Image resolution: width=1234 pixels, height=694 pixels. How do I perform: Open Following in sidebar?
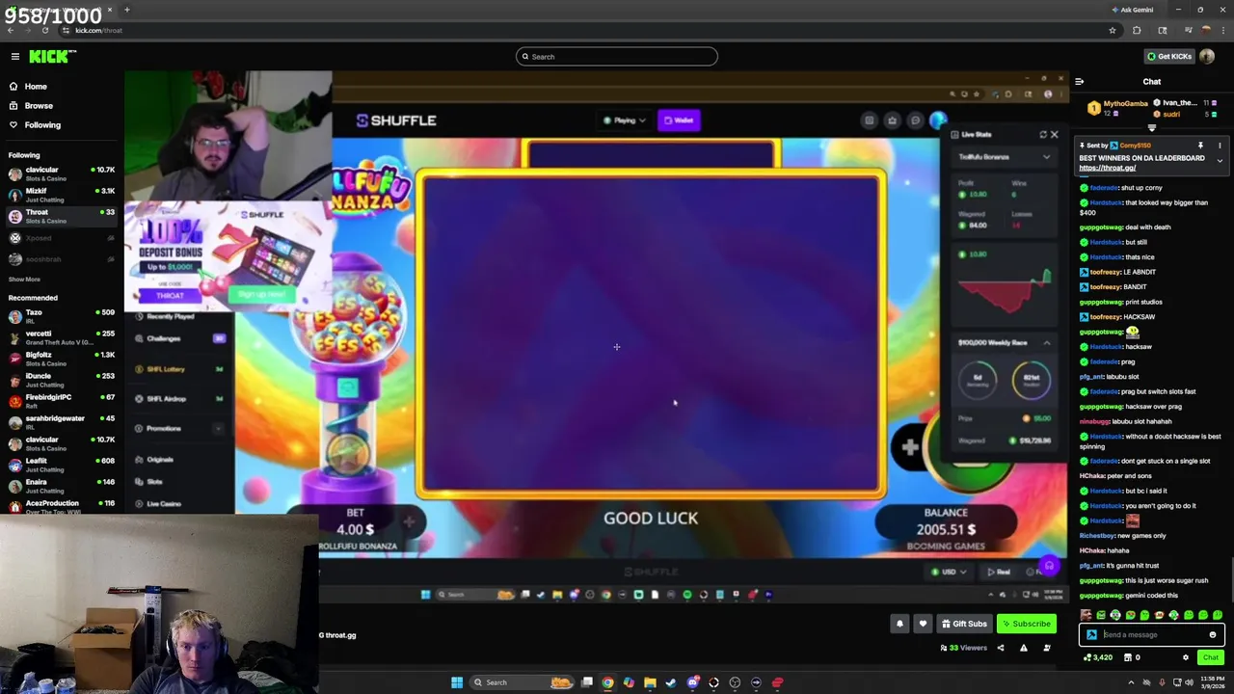42,125
